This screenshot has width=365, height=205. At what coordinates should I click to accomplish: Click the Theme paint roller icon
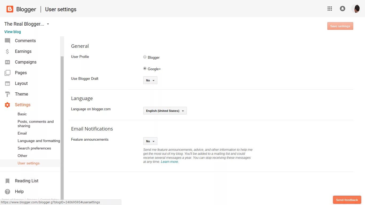[x=7, y=94]
